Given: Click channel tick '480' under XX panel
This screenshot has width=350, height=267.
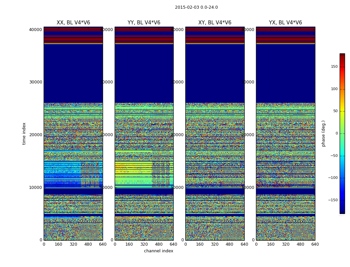Looking at the screenshot, I should point(88,244).
